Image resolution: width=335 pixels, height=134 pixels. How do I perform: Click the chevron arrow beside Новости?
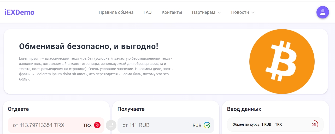(253, 12)
